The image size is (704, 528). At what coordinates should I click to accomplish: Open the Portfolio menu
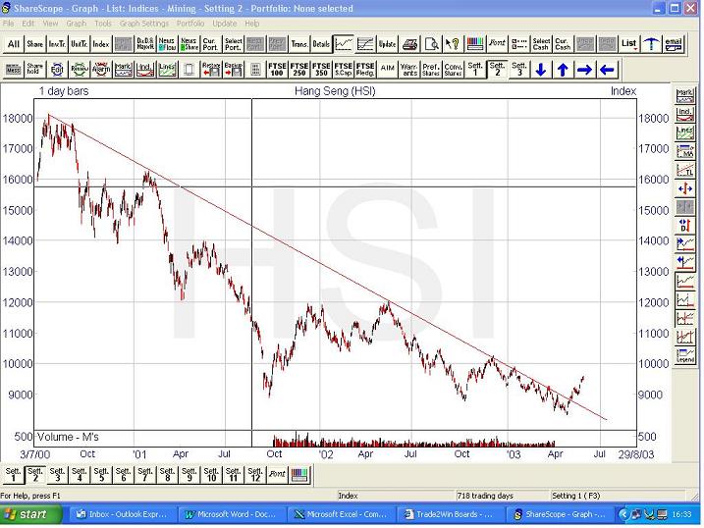tap(190, 24)
